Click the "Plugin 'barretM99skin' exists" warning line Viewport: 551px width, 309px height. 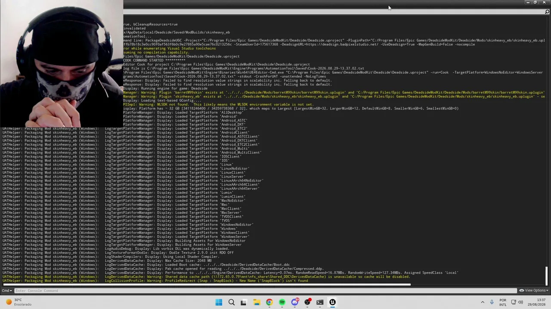pyautogui.click(x=334, y=92)
